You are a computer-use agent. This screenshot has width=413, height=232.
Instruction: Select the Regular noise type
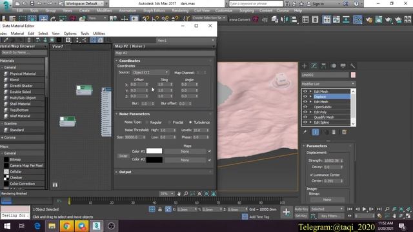[x=147, y=122]
